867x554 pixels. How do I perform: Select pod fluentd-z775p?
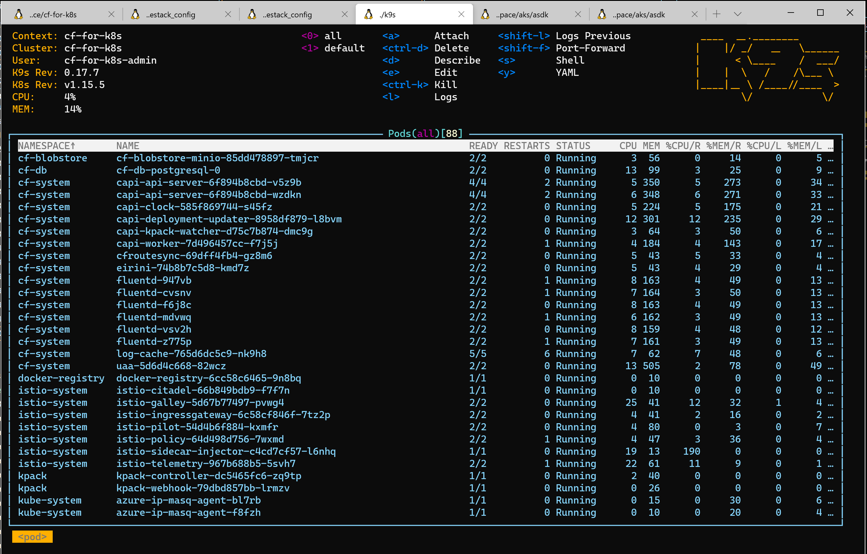(x=425, y=342)
